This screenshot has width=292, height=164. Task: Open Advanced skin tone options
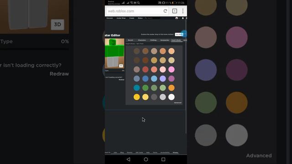point(177,102)
